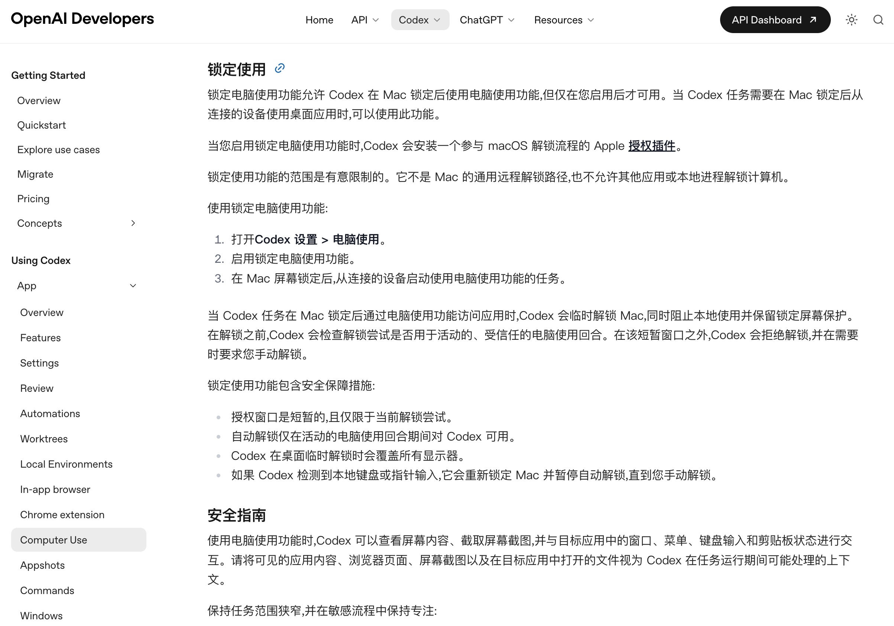Click bullet '授权窗口是短暂的,且仅限于当前解锁尝试。'

pyautogui.click(x=343, y=417)
